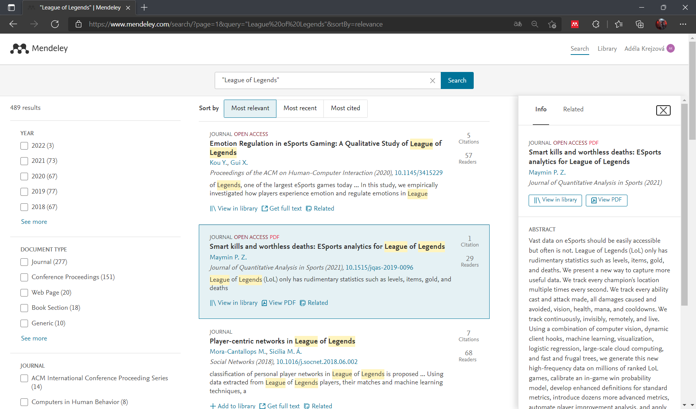Viewport: 696px width, 409px height.
Task: Click user avatar next to Adéla Krejzová
Action: click(x=671, y=48)
